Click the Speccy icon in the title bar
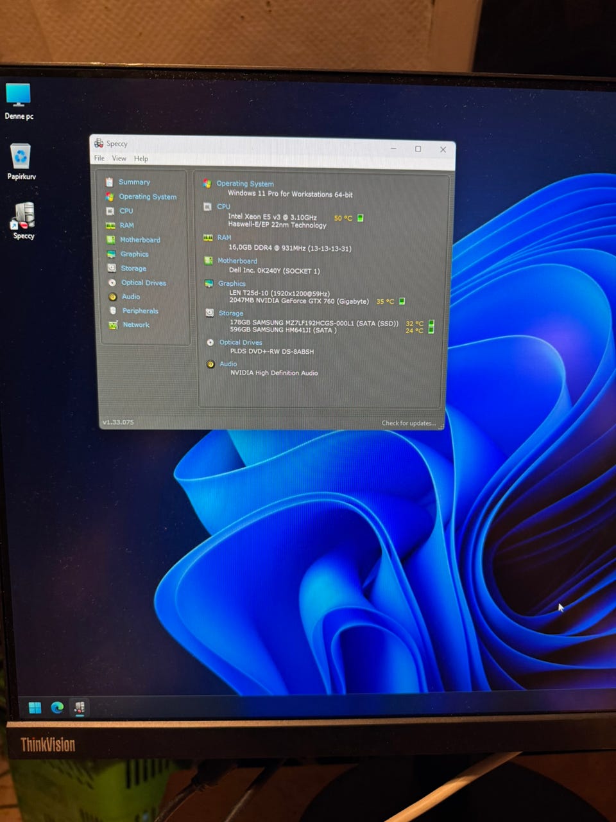The height and width of the screenshot is (822, 616). 99,143
